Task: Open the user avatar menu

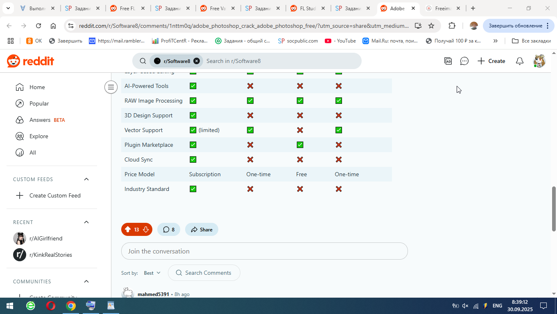Action: tap(539, 61)
